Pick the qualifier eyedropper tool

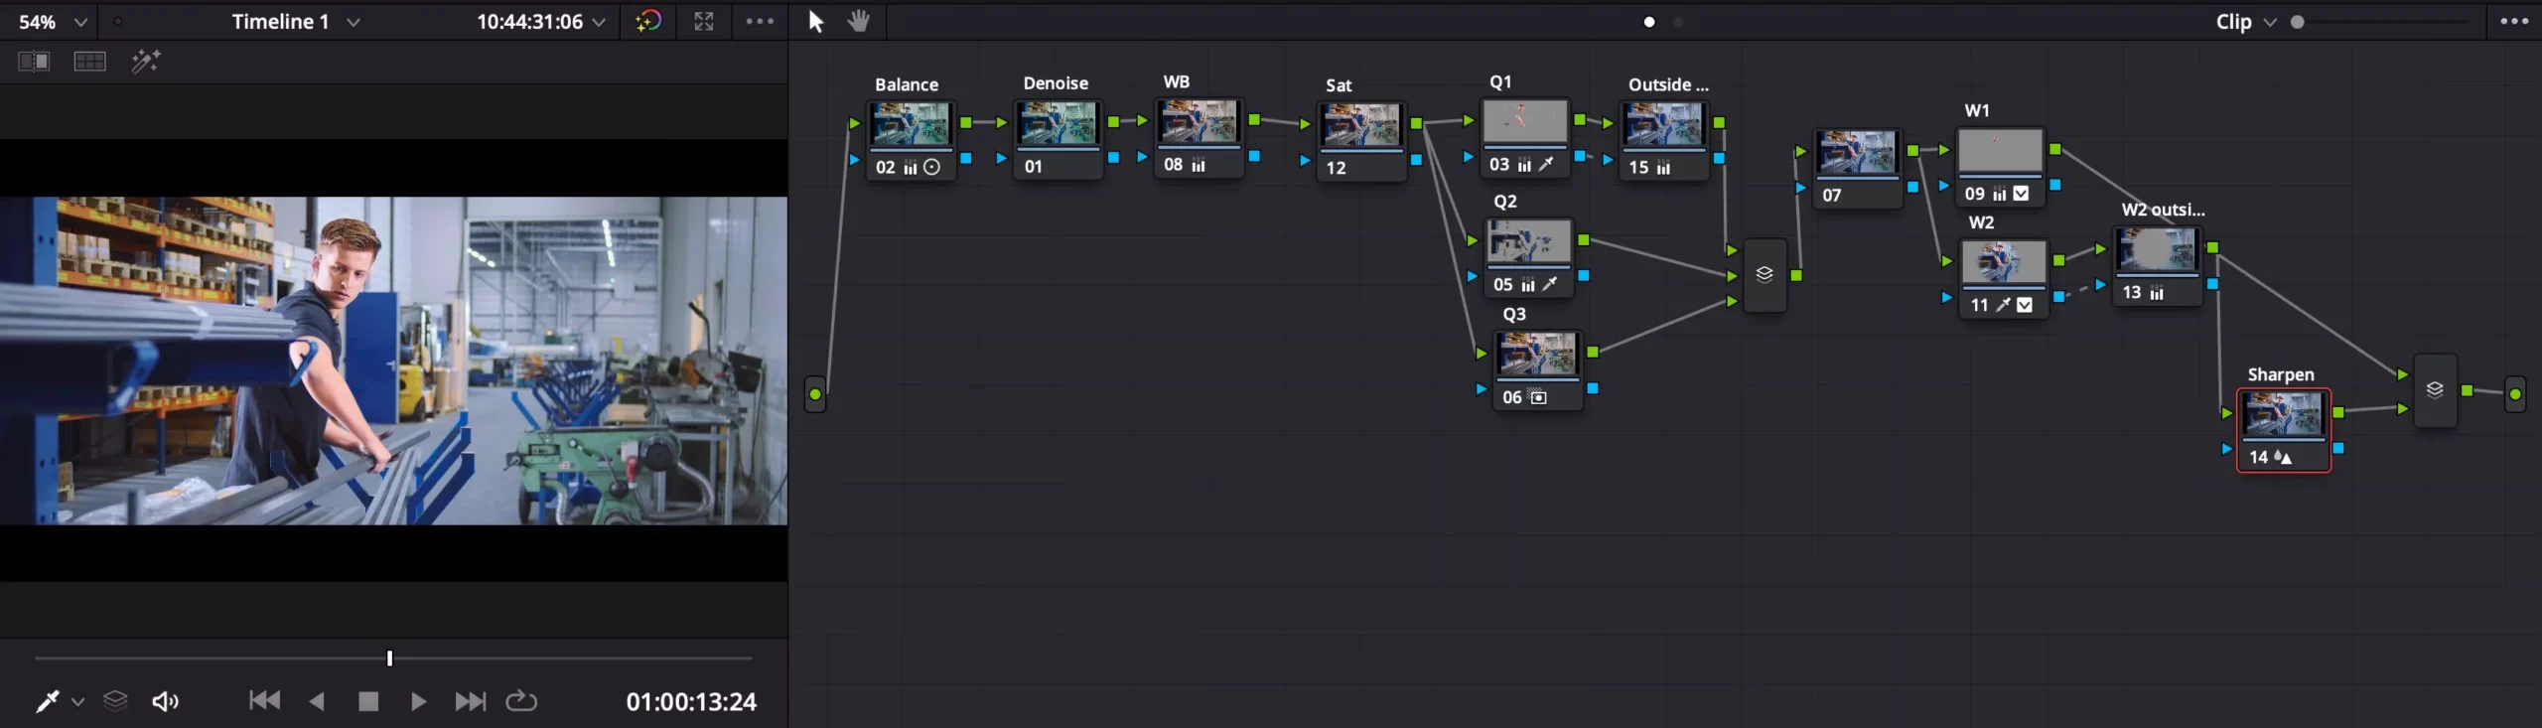click(47, 701)
